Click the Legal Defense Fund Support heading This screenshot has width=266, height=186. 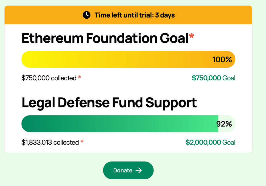tap(109, 103)
